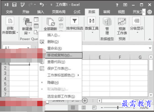
Task: Switch to the Page Layout tab
Action: point(59,12)
